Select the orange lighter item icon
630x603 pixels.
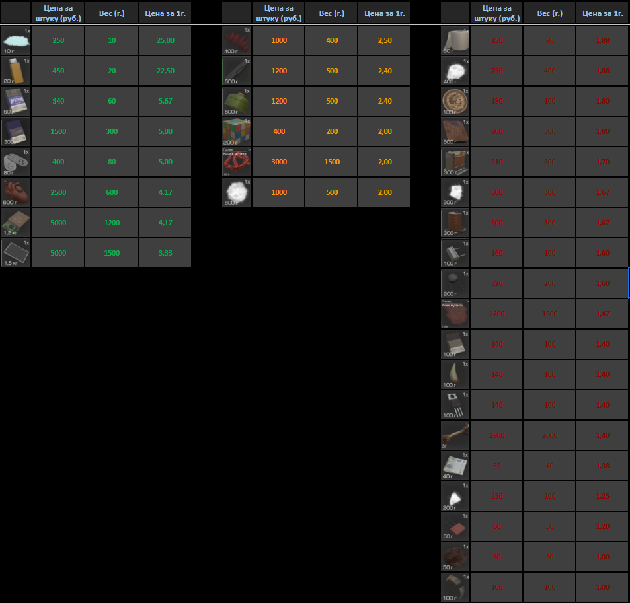pyautogui.click(x=16, y=71)
